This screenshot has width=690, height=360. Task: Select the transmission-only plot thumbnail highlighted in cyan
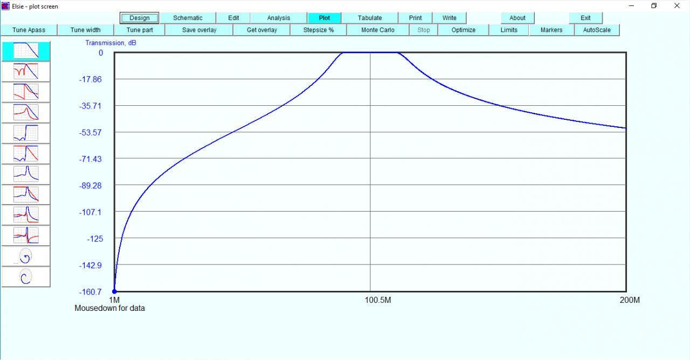coord(26,51)
